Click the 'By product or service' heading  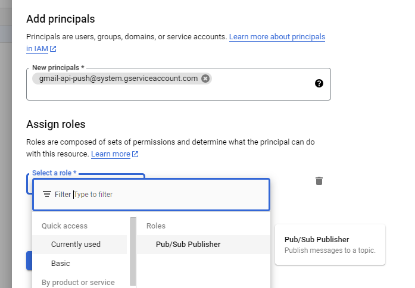tap(78, 283)
